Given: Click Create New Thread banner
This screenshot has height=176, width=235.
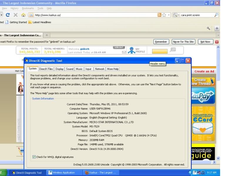Looking at the screenshot, I should tap(203, 82).
